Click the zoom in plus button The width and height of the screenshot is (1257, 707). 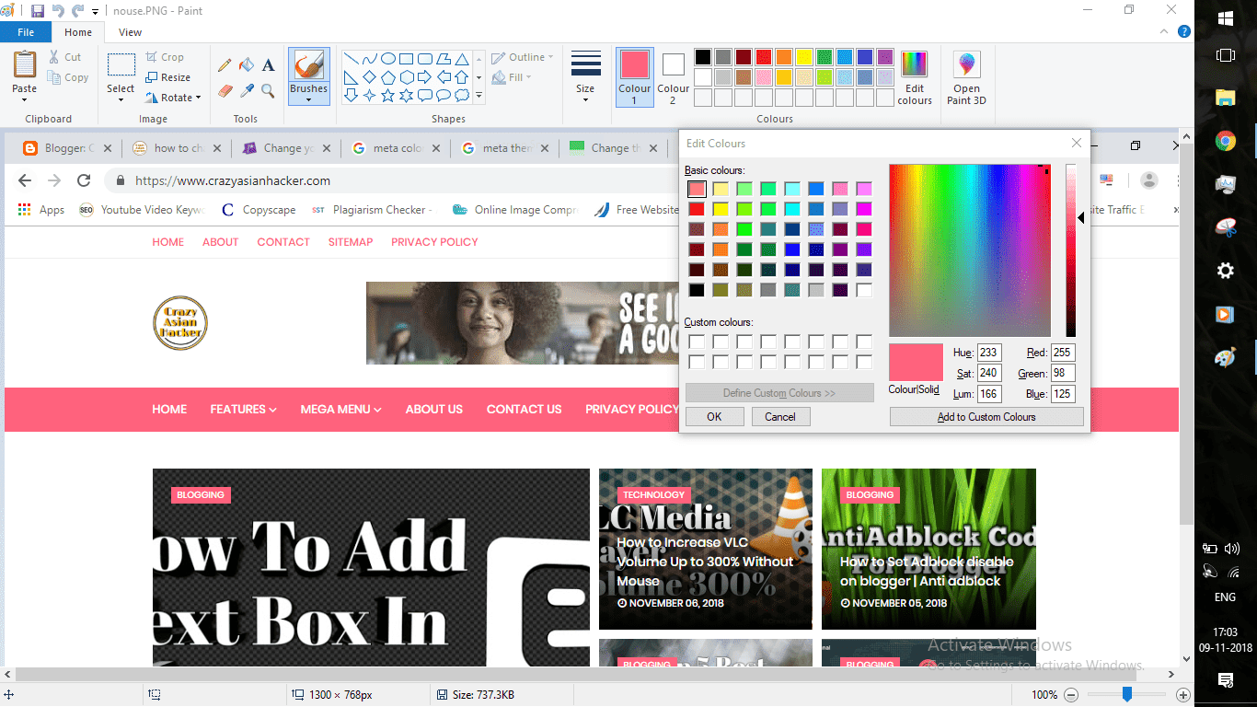1183,695
